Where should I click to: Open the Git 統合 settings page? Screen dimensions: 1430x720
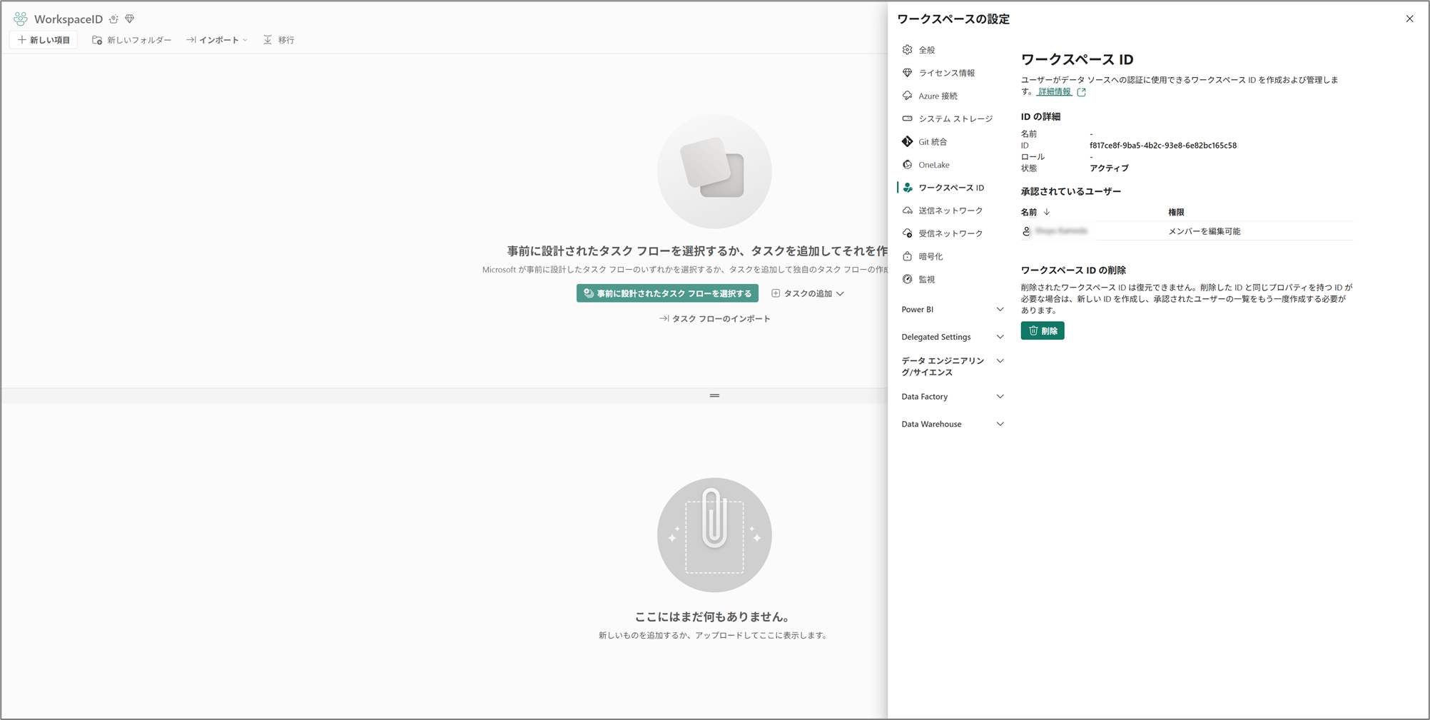click(932, 142)
